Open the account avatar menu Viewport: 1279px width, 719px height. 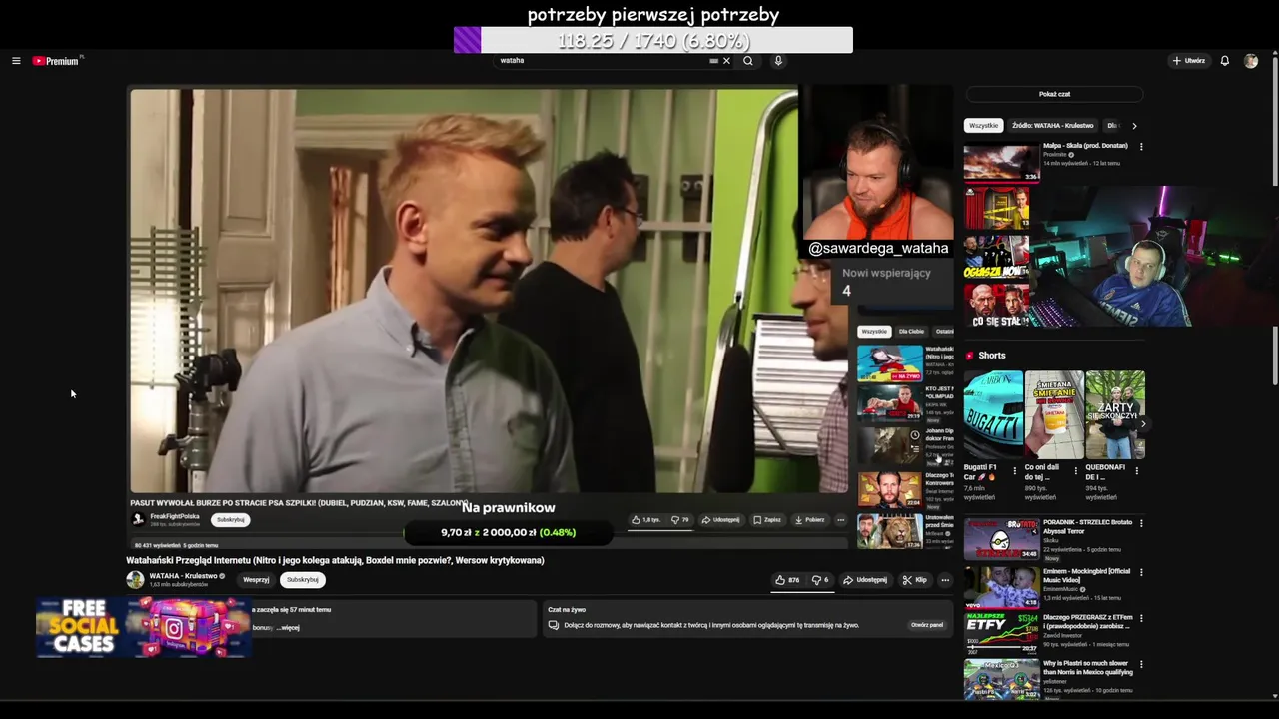[x=1251, y=61]
